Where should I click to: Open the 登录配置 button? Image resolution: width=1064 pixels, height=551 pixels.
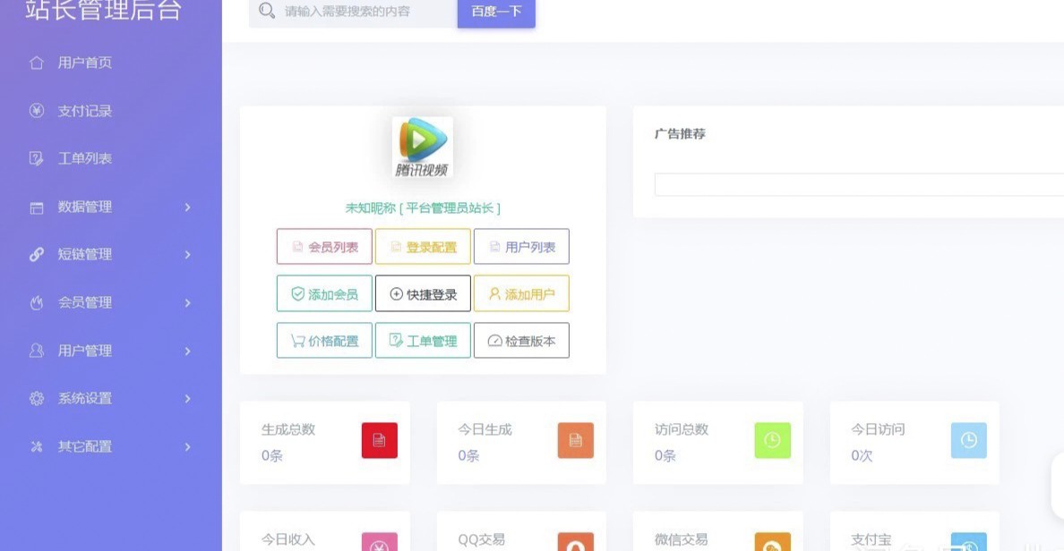[x=423, y=247]
